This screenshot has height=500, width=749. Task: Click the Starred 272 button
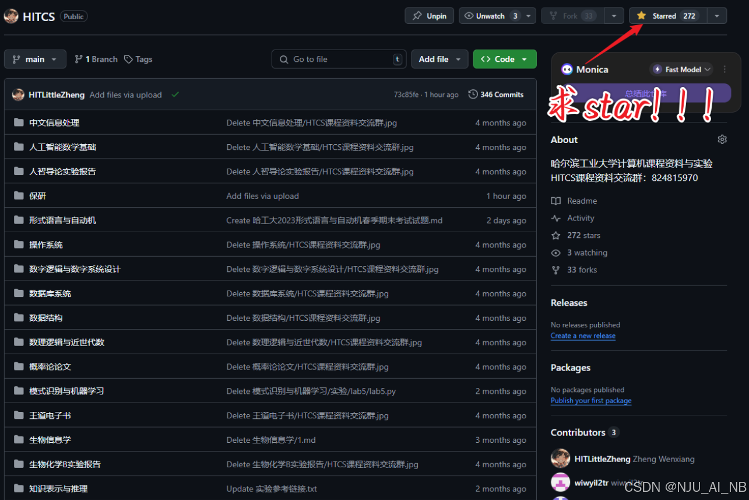(668, 16)
